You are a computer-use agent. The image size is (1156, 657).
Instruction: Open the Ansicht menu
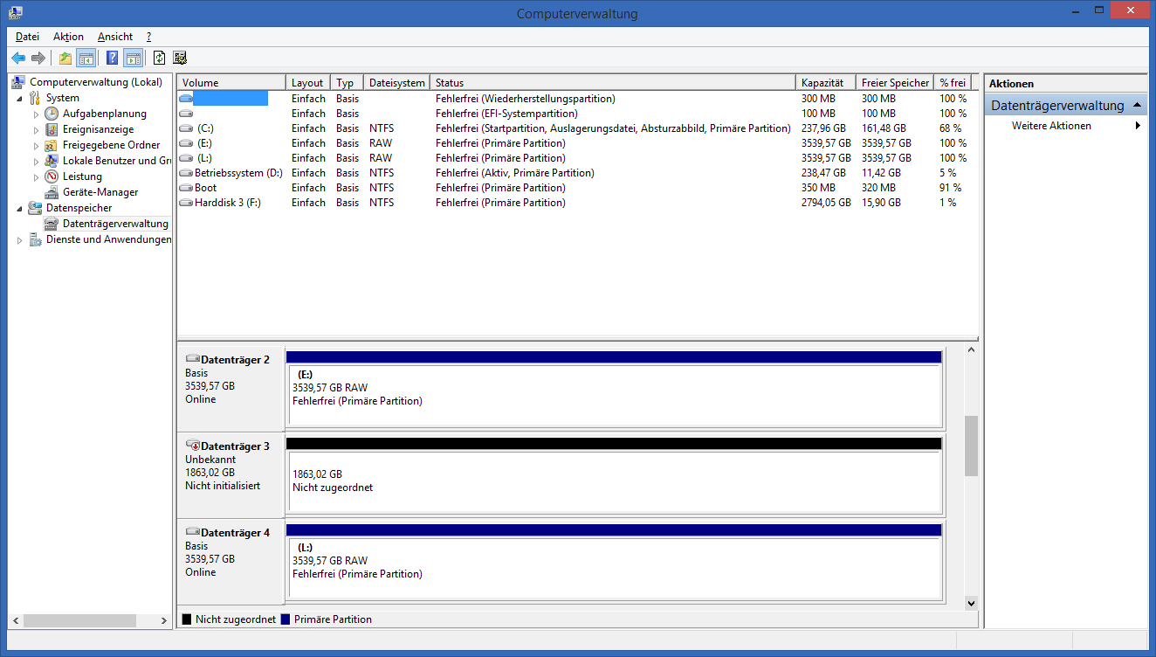(115, 37)
